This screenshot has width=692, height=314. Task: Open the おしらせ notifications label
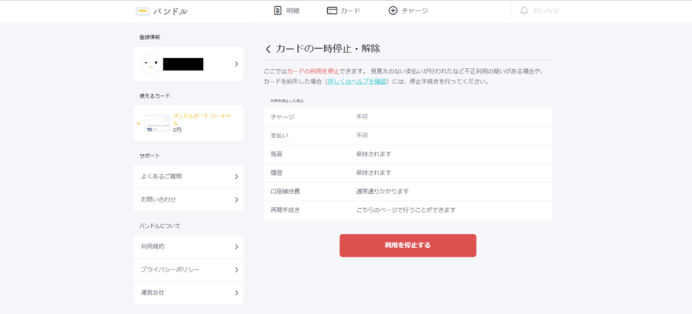coord(546,10)
